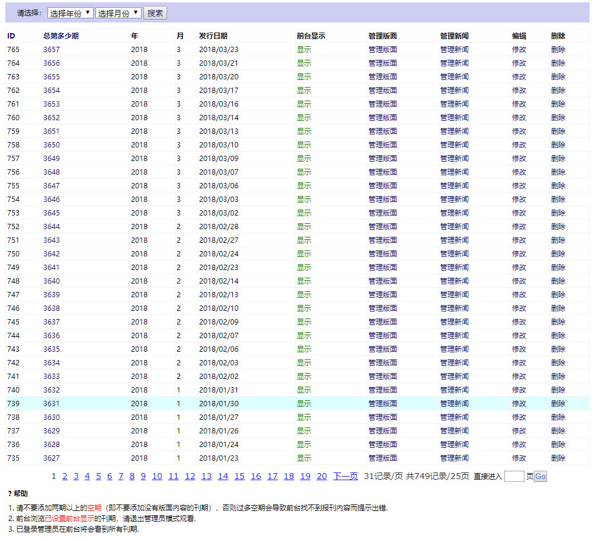Open 管理新闻 for issue 3650
The image size is (592, 540).
pyautogui.click(x=454, y=145)
